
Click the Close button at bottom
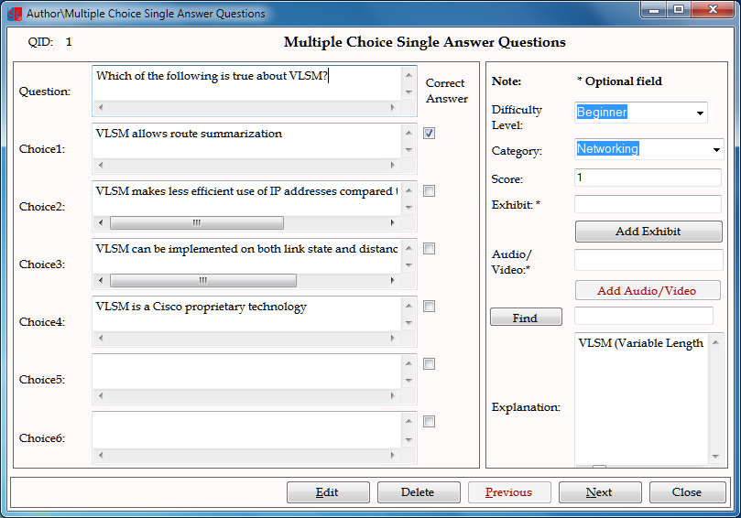click(x=688, y=492)
